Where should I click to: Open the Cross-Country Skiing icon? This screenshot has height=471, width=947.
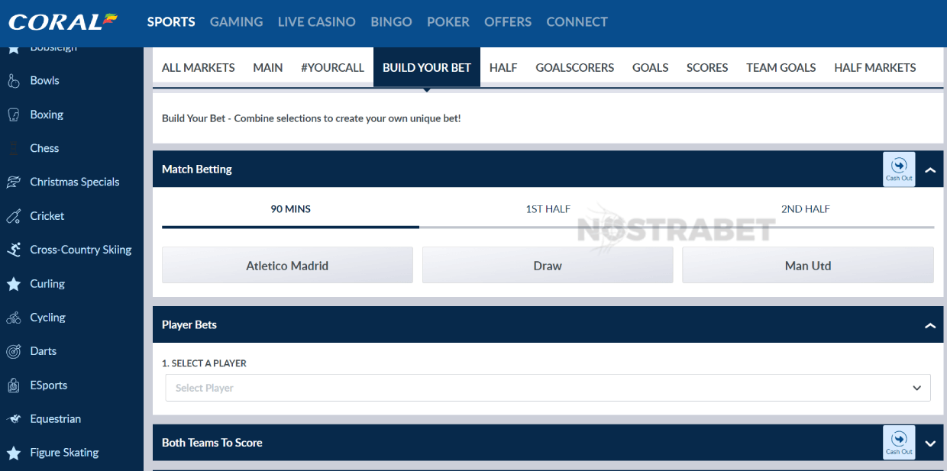pyautogui.click(x=13, y=250)
